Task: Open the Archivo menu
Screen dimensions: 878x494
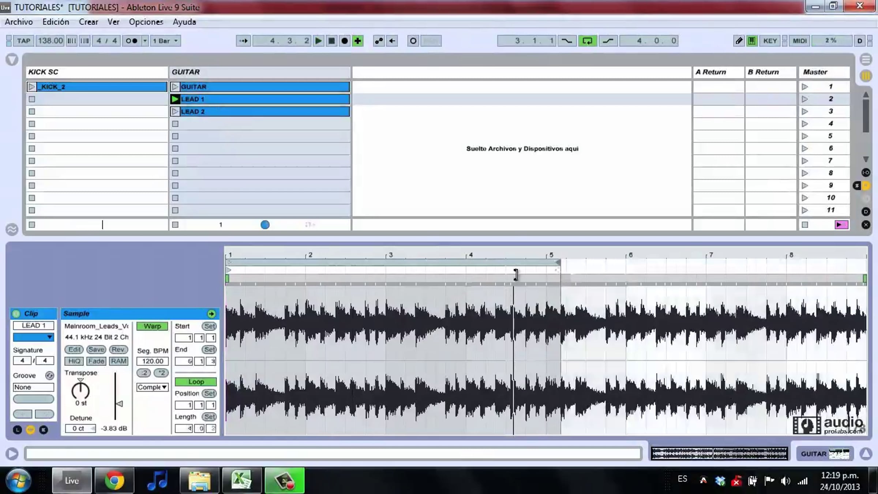Action: (19, 22)
